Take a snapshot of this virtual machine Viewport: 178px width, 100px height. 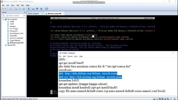tap(16, 9)
